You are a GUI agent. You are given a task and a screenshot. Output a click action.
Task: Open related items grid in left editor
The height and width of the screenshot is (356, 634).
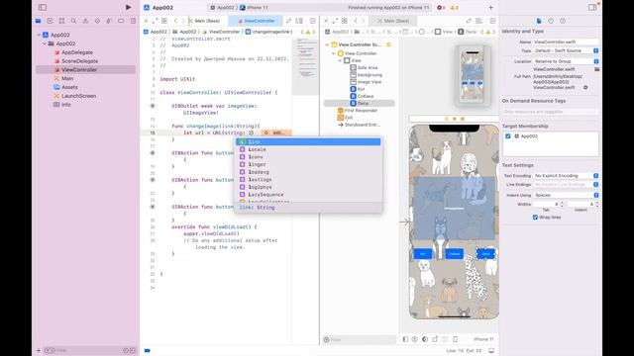[164, 21]
